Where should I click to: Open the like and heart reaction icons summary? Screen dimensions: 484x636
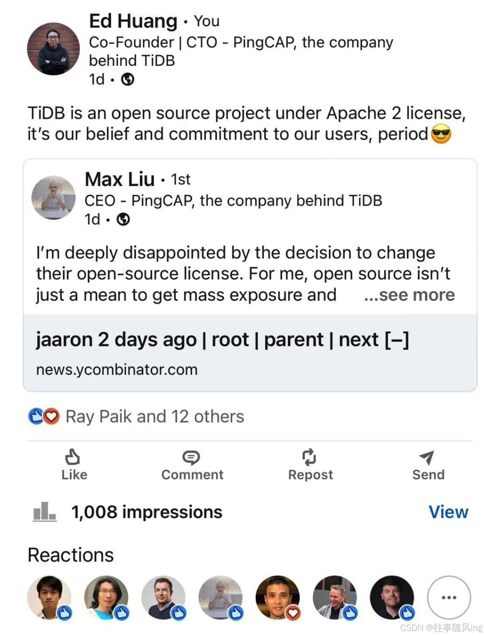(x=44, y=416)
